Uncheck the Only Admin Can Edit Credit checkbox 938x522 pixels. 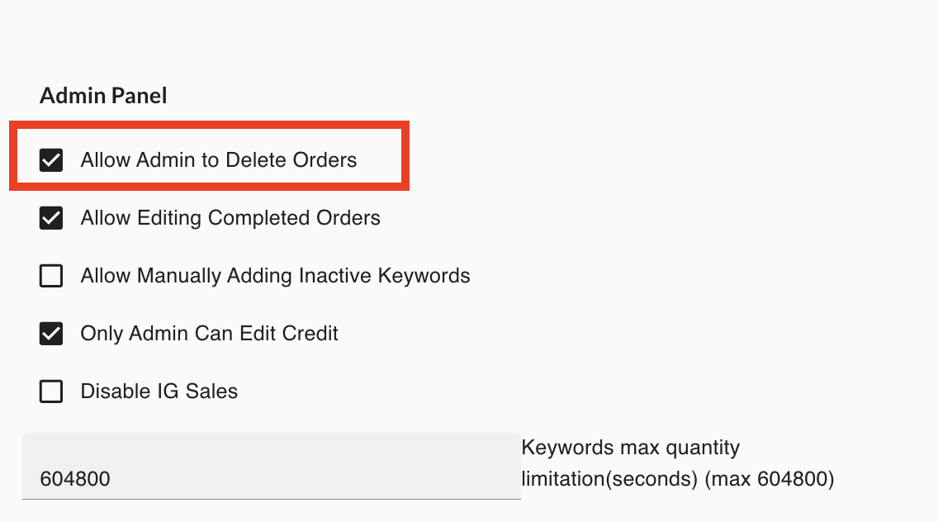point(51,334)
